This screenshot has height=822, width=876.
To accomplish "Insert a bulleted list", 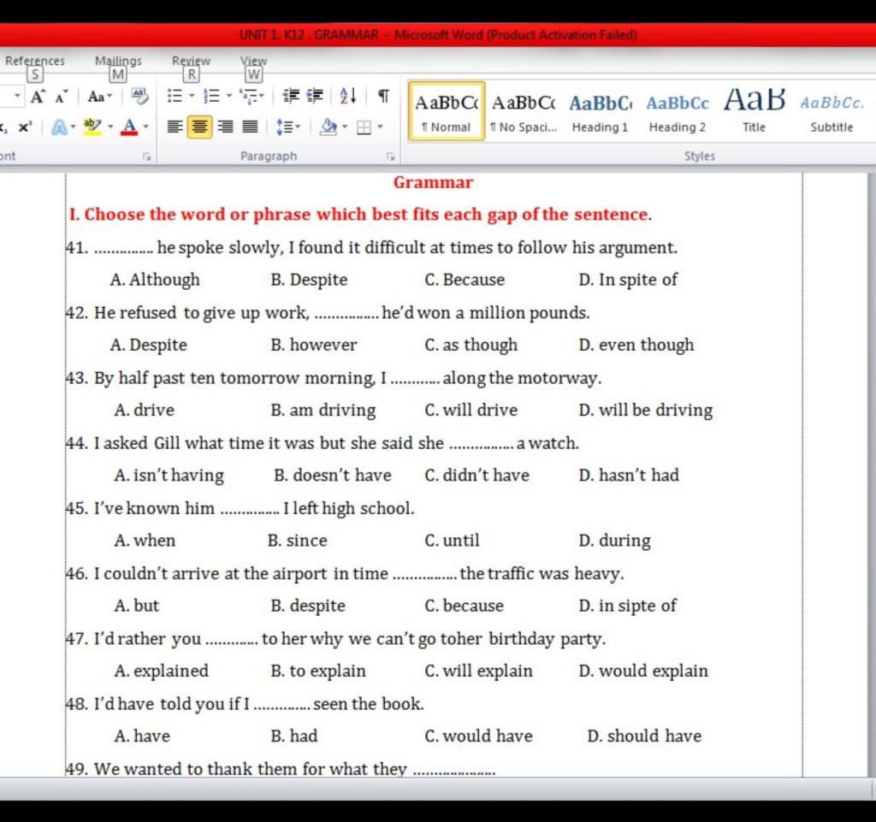I will [175, 96].
